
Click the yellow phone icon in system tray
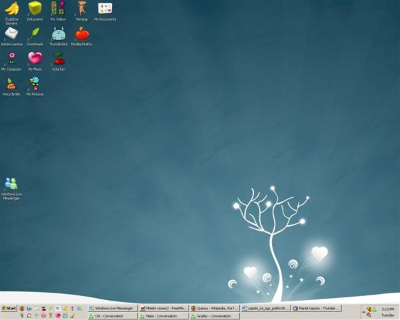click(369, 309)
